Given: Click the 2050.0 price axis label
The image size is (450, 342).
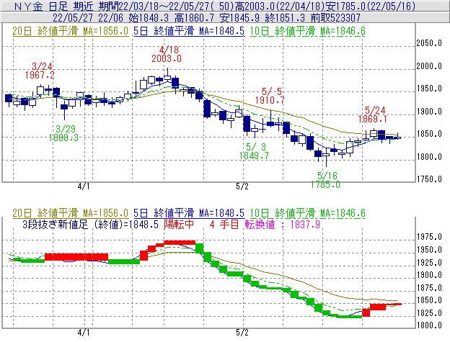Looking at the screenshot, I should pyautogui.click(x=429, y=43).
